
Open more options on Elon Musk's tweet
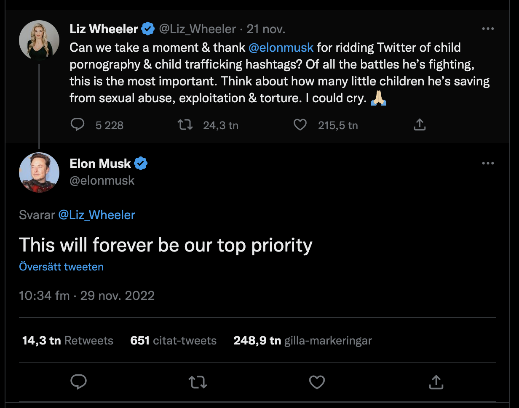487,163
